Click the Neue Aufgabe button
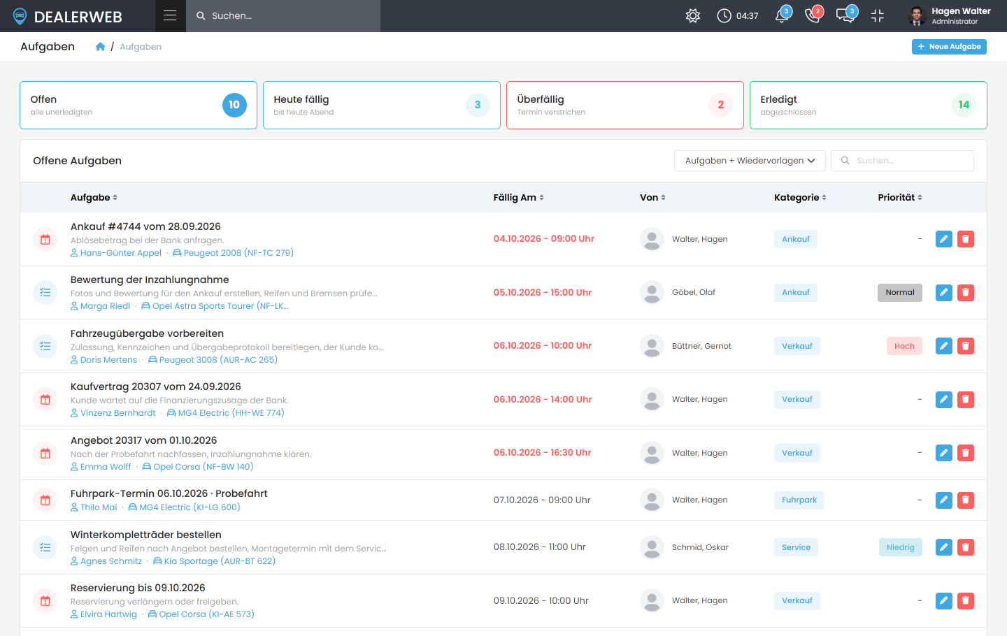This screenshot has height=636, width=1007. click(949, 47)
